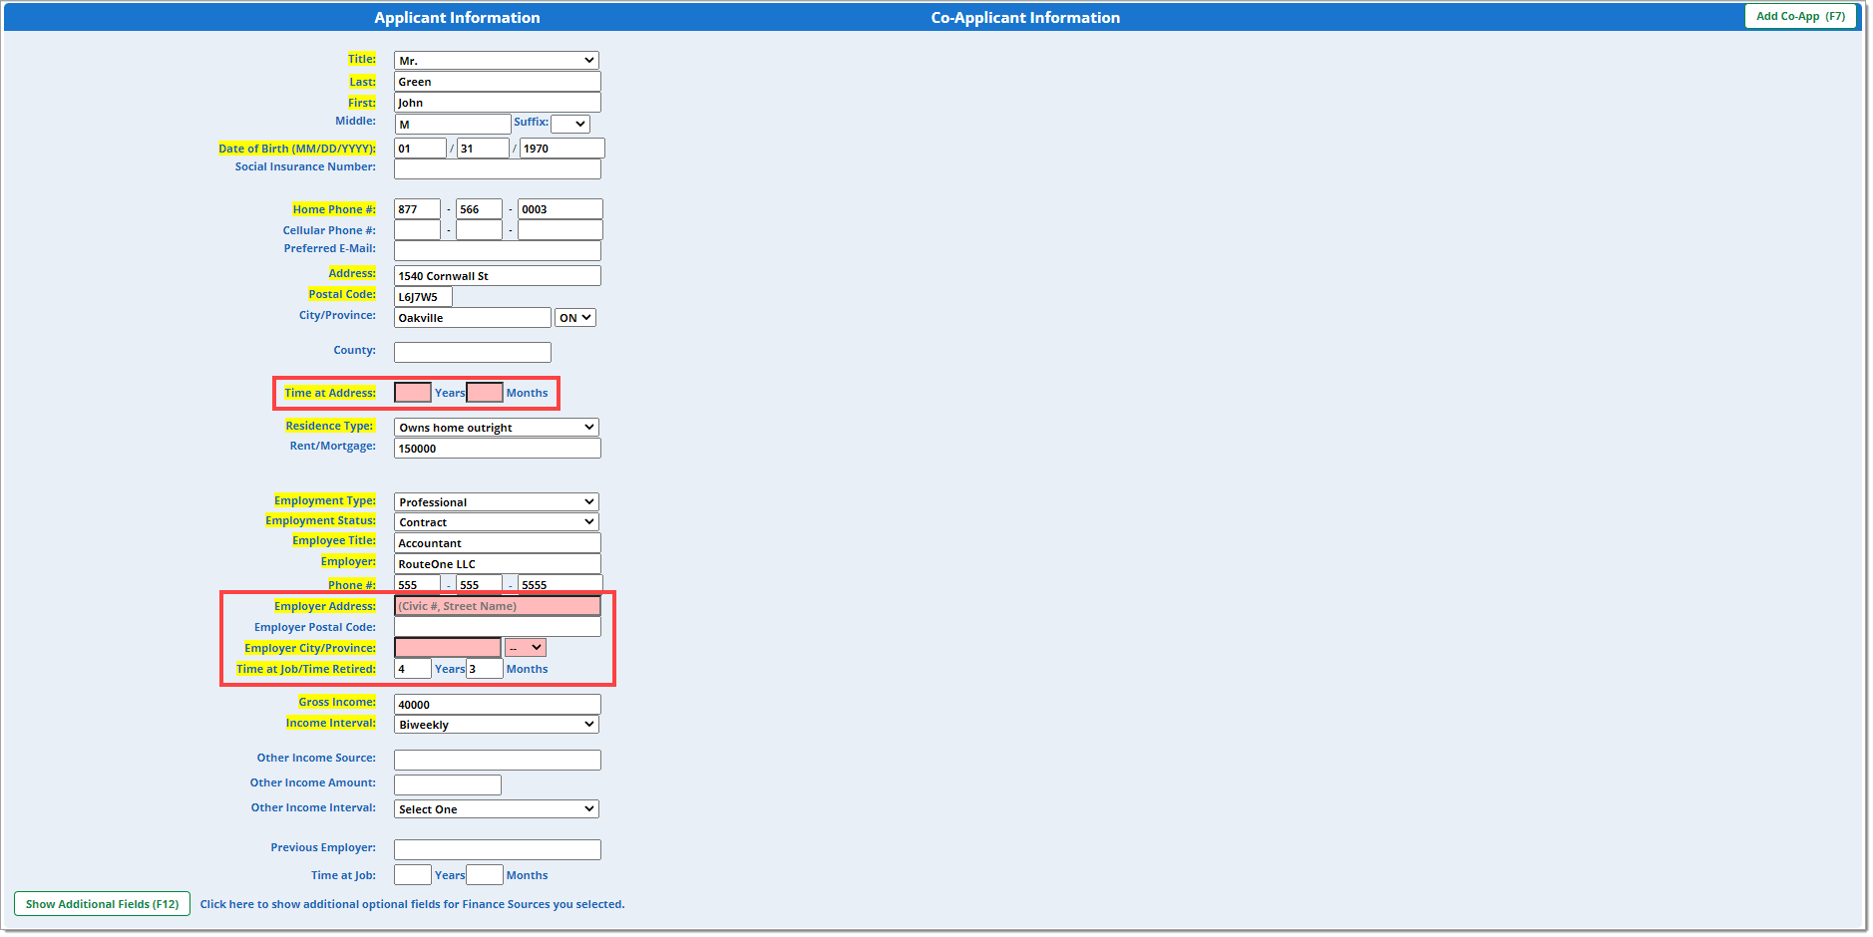Click the employer phone last digits 5555
The width and height of the screenshot is (1873, 937).
pyautogui.click(x=560, y=584)
